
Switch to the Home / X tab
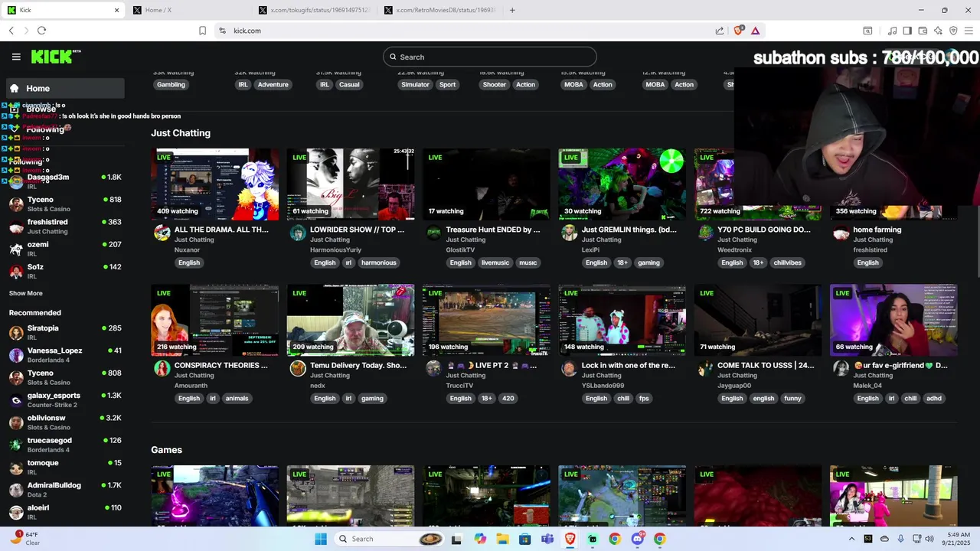188,10
